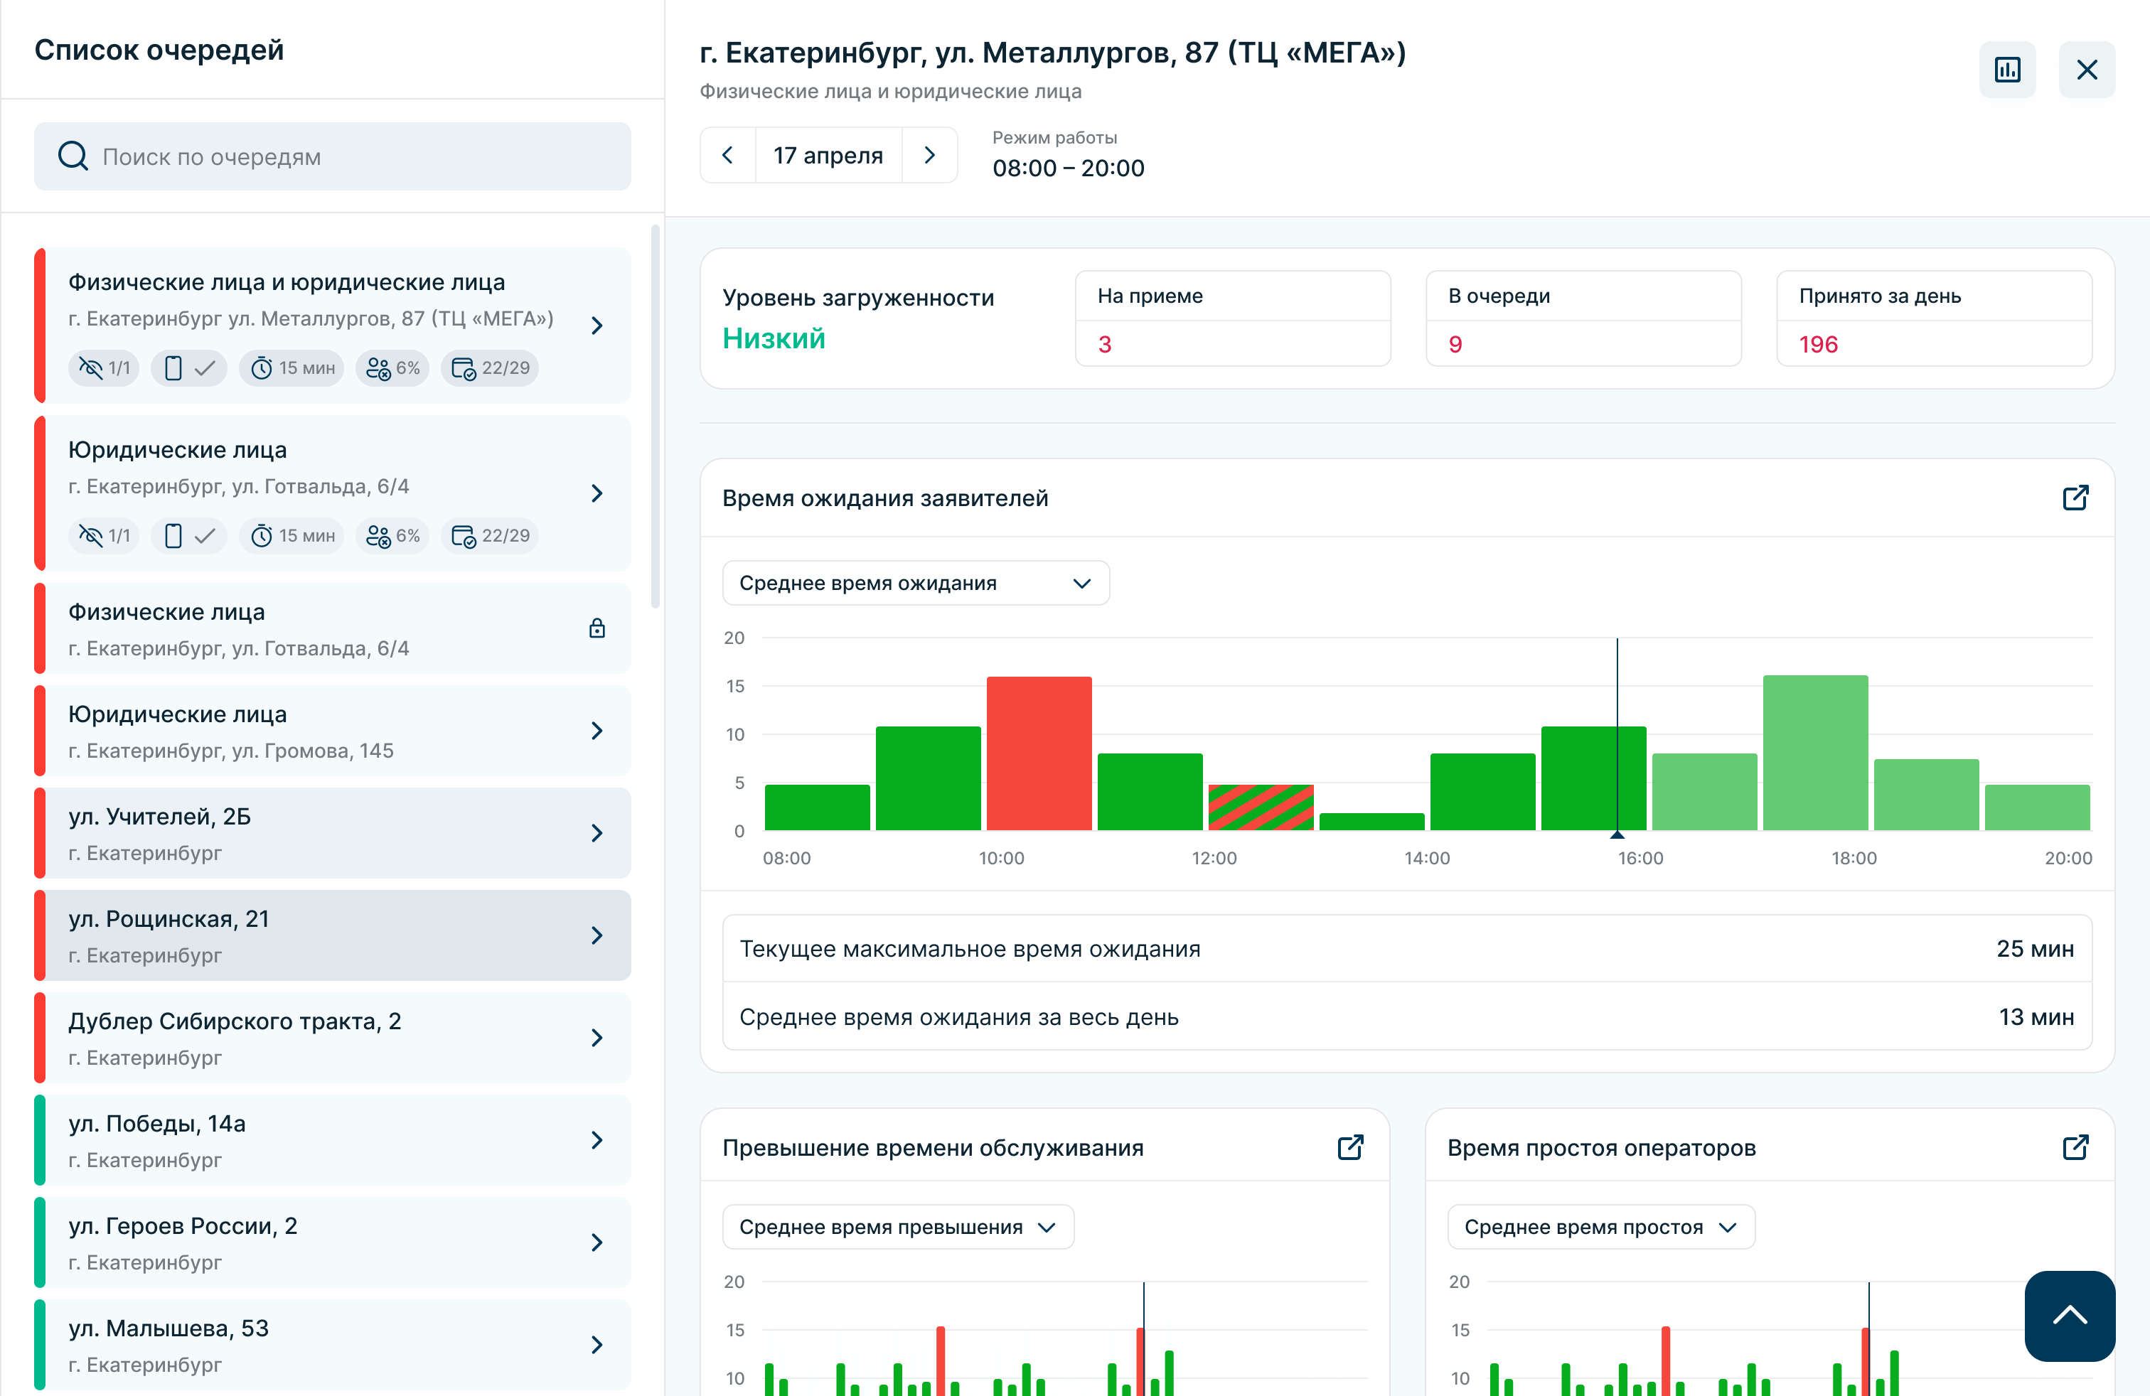The height and width of the screenshot is (1396, 2150).
Task: Open operator idle time chart externally
Action: tap(2075, 1147)
